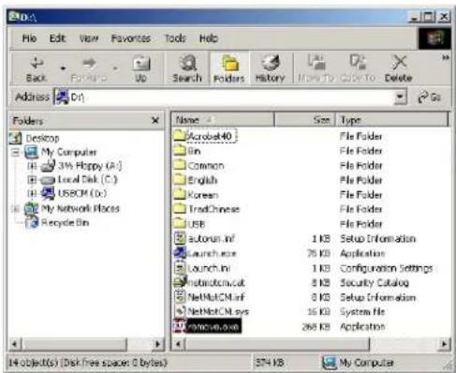Viewport: 456px width, 373px height.
Task: Select the remove.exe application icon
Action: tap(179, 326)
